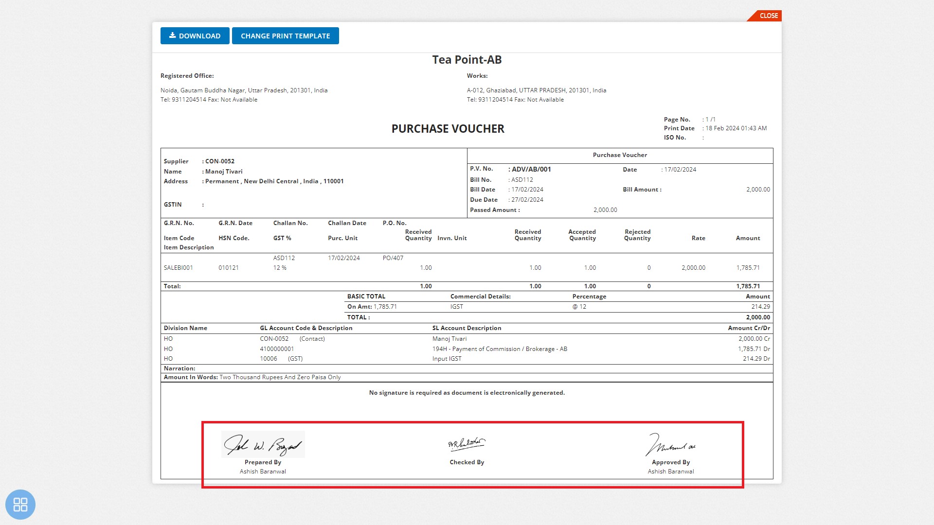Image resolution: width=934 pixels, height=525 pixels.
Task: Click the print date 18 Feb 2024
Action: (x=736, y=128)
